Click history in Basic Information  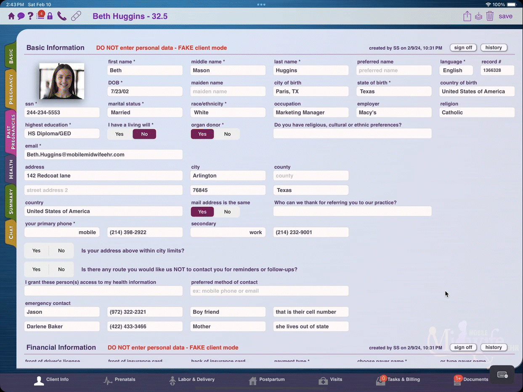click(494, 48)
